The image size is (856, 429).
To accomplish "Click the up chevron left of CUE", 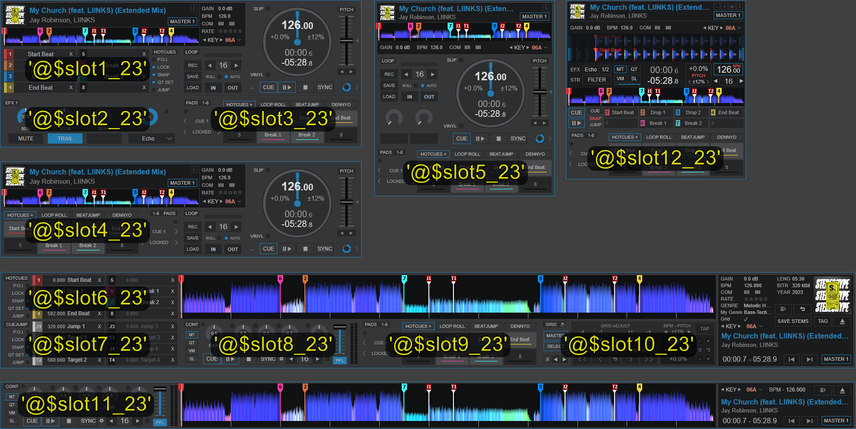I will [x=252, y=88].
